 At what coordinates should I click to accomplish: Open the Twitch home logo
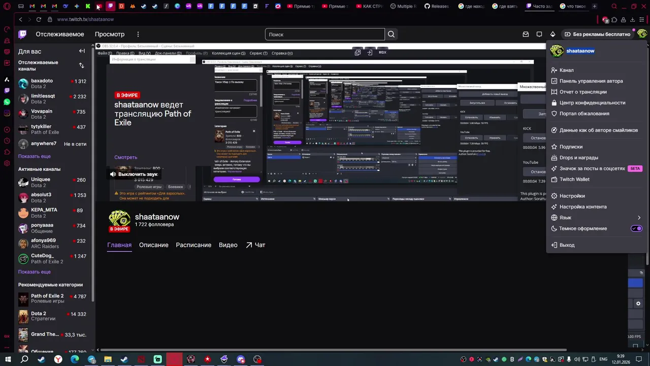tap(22, 34)
